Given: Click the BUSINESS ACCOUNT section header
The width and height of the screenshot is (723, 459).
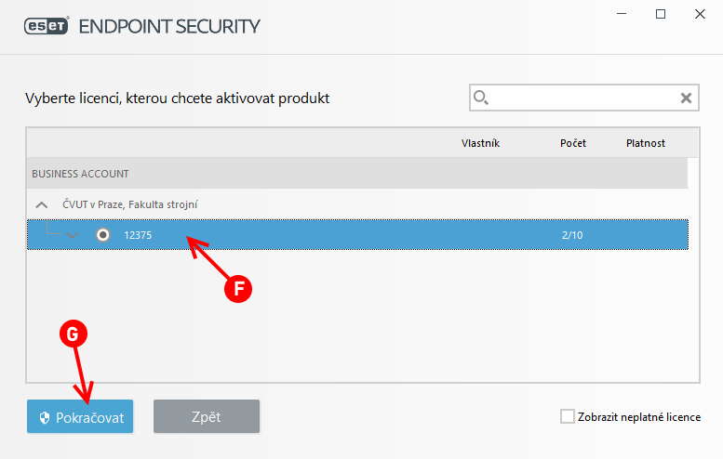Looking at the screenshot, I should 357,174.
